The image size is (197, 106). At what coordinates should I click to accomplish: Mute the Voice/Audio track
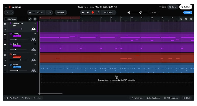[5, 24]
